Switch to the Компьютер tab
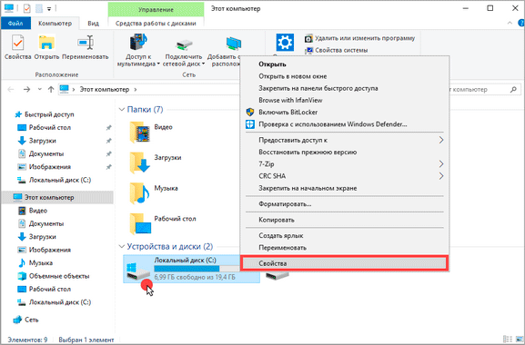525x345 pixels. [x=55, y=24]
